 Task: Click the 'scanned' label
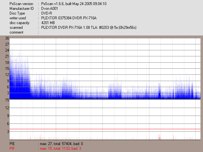click(16, 28)
